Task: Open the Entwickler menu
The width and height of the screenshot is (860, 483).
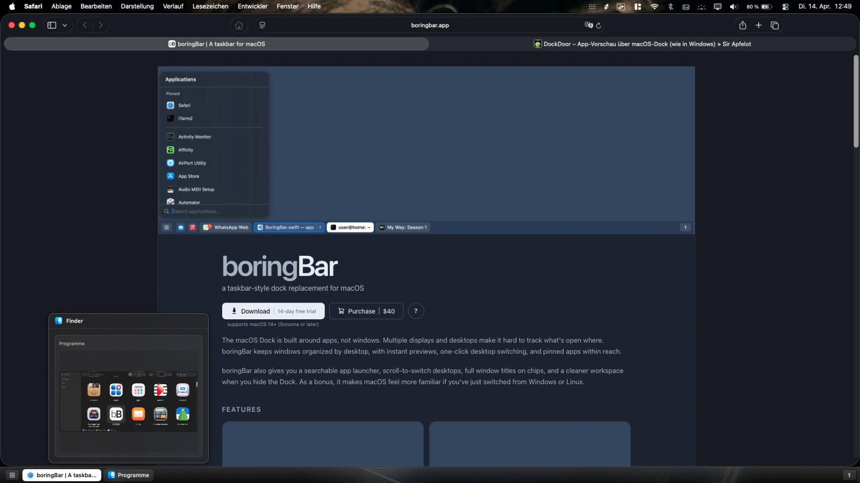Action: coord(253,6)
